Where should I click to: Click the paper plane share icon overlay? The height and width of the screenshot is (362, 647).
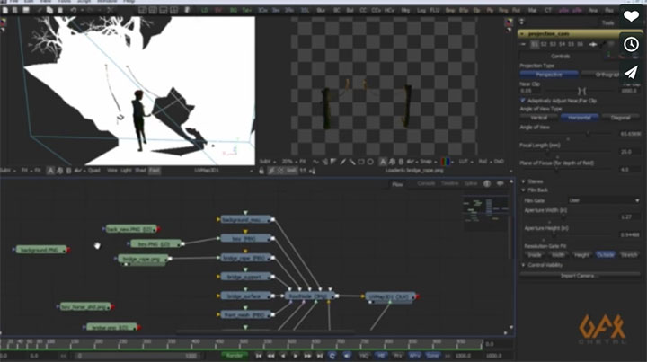point(631,73)
